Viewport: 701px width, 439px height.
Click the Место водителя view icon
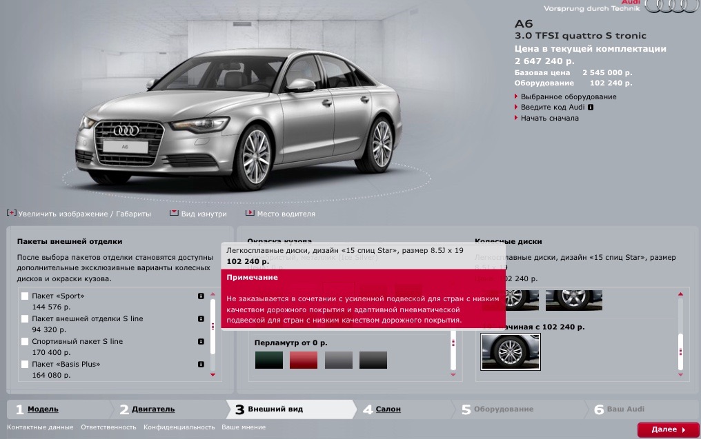tap(250, 213)
